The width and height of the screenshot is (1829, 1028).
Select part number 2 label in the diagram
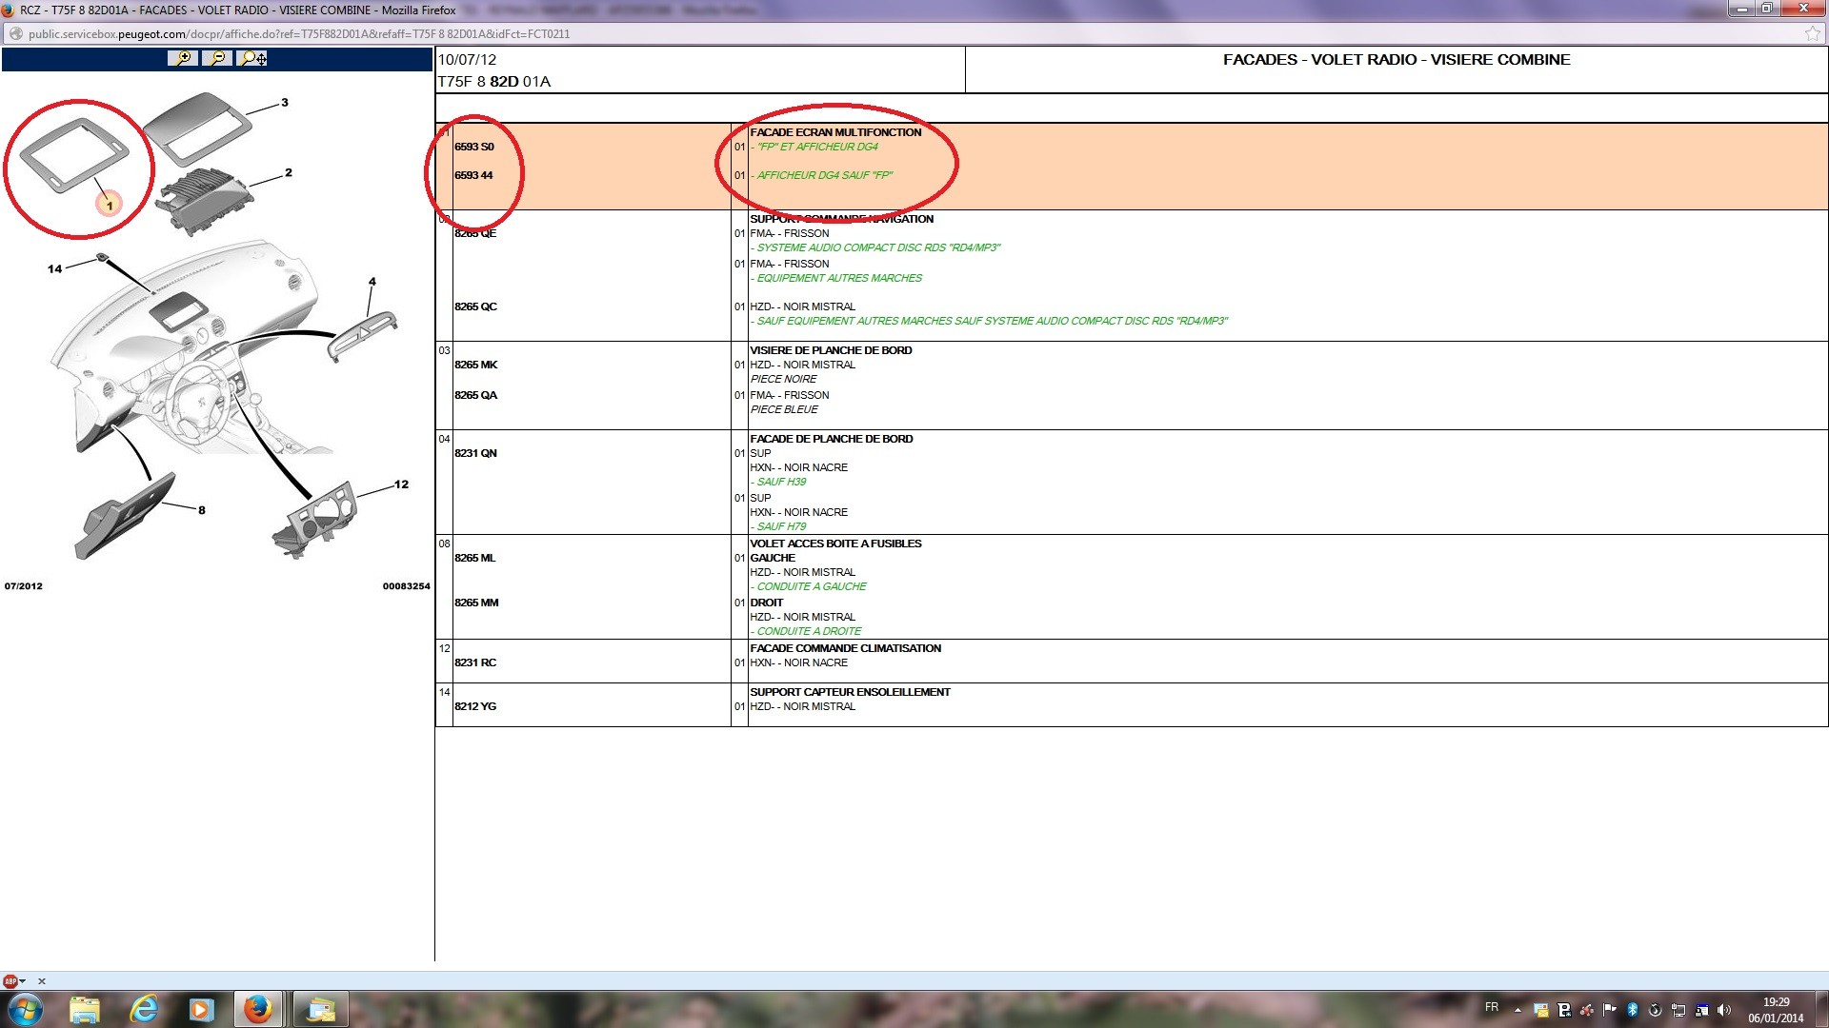point(289,173)
